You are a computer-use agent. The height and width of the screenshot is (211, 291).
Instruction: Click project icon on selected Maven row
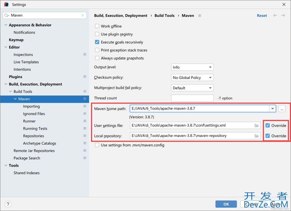85,99
